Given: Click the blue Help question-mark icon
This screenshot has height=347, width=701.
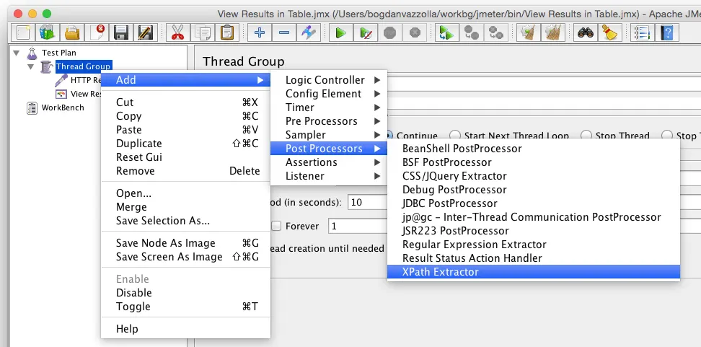Looking at the screenshot, I should tap(666, 32).
